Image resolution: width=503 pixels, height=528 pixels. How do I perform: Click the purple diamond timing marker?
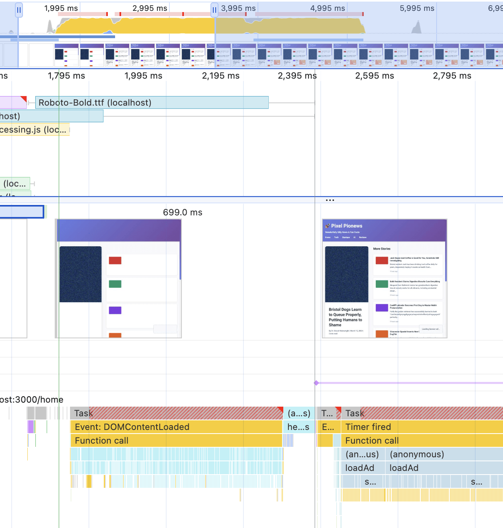316,383
